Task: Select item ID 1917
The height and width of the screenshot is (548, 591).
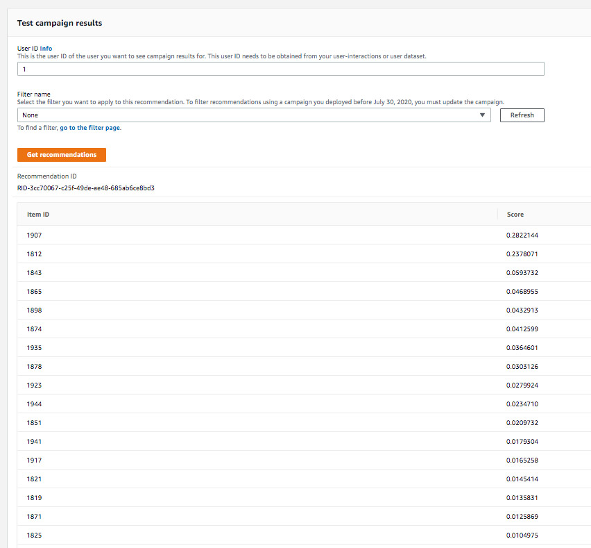Action: tap(34, 460)
